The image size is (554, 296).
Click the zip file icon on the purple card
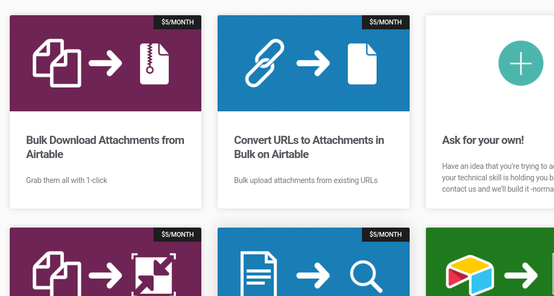pyautogui.click(x=155, y=64)
